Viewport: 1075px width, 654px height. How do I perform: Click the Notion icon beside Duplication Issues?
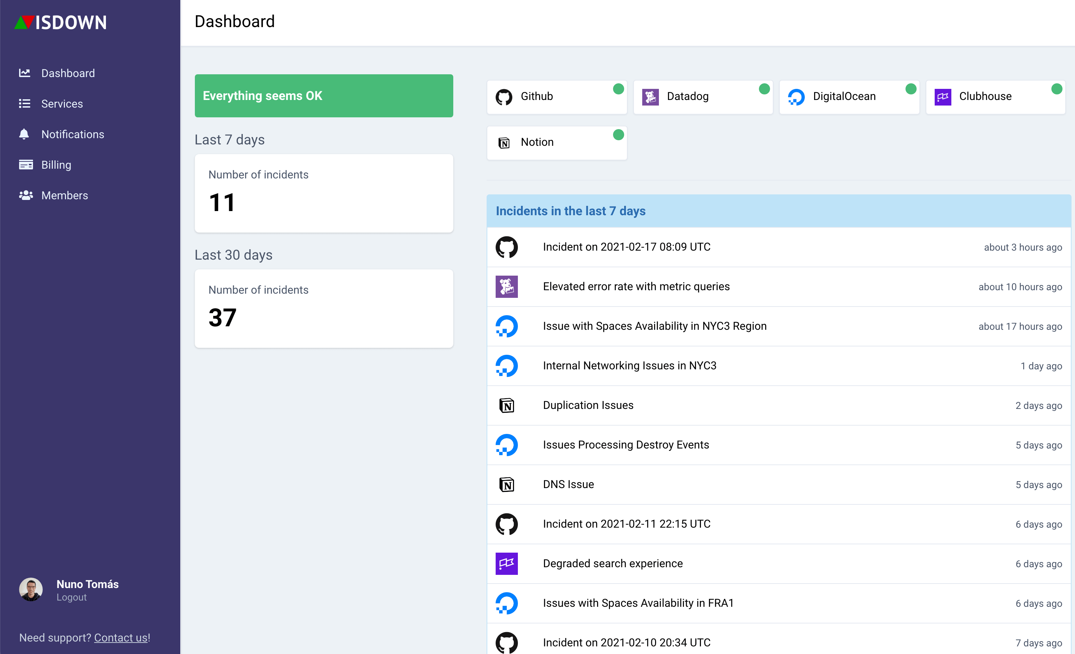point(506,405)
